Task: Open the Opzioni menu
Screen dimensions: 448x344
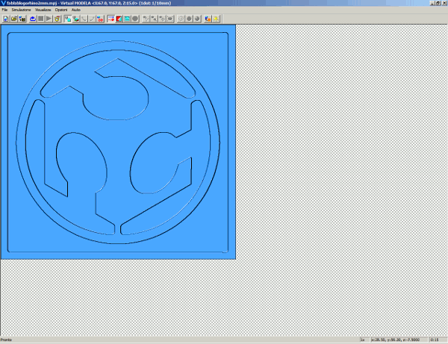Action: [61, 10]
